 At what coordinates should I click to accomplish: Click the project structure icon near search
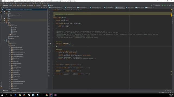(x=170, y=5)
